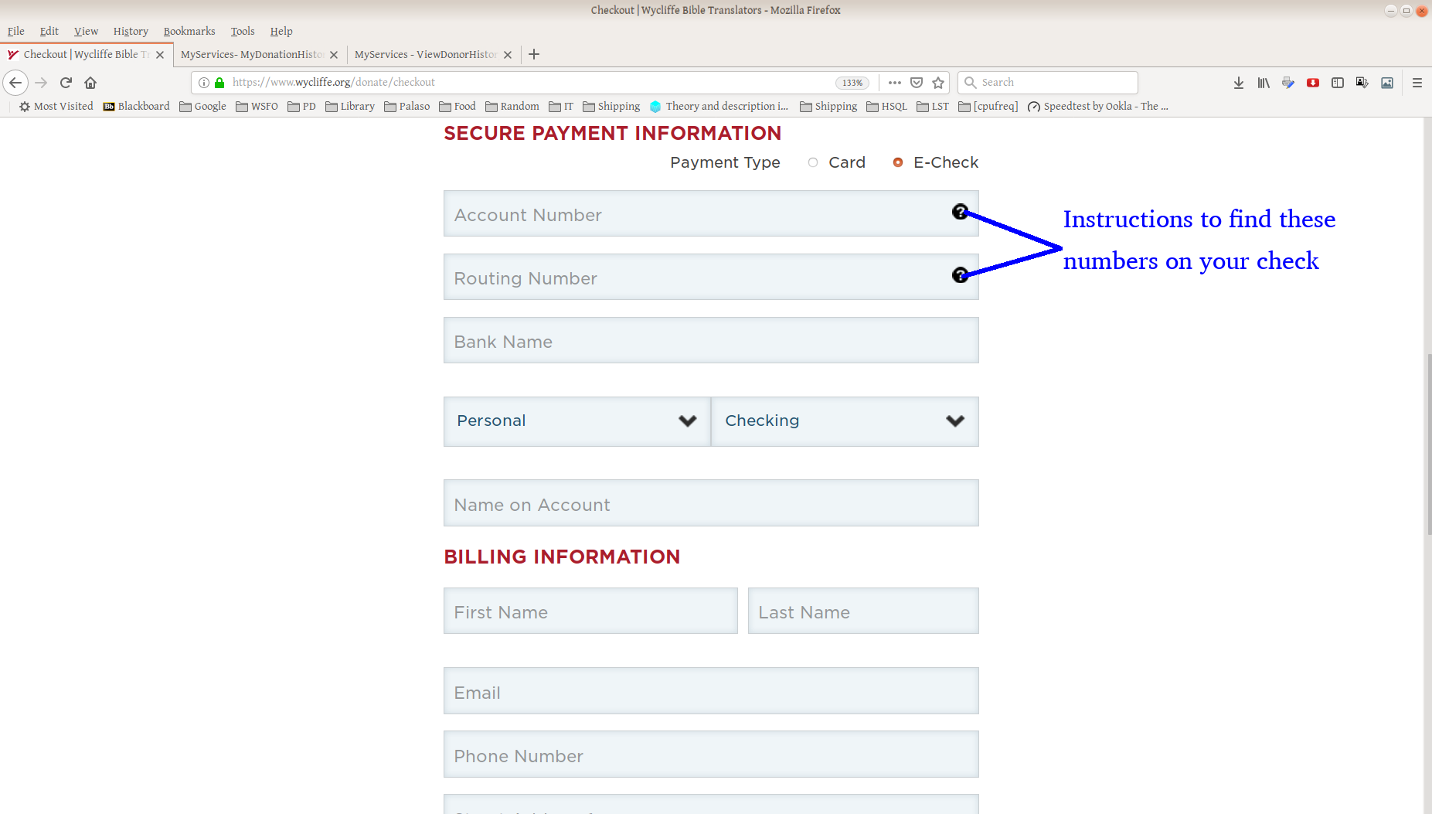This screenshot has height=814, width=1432.
Task: Click the screenshot image toolbar icon
Action: [1387, 83]
